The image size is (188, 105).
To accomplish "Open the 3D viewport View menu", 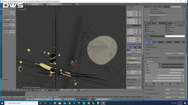I will click(x=7, y=90).
